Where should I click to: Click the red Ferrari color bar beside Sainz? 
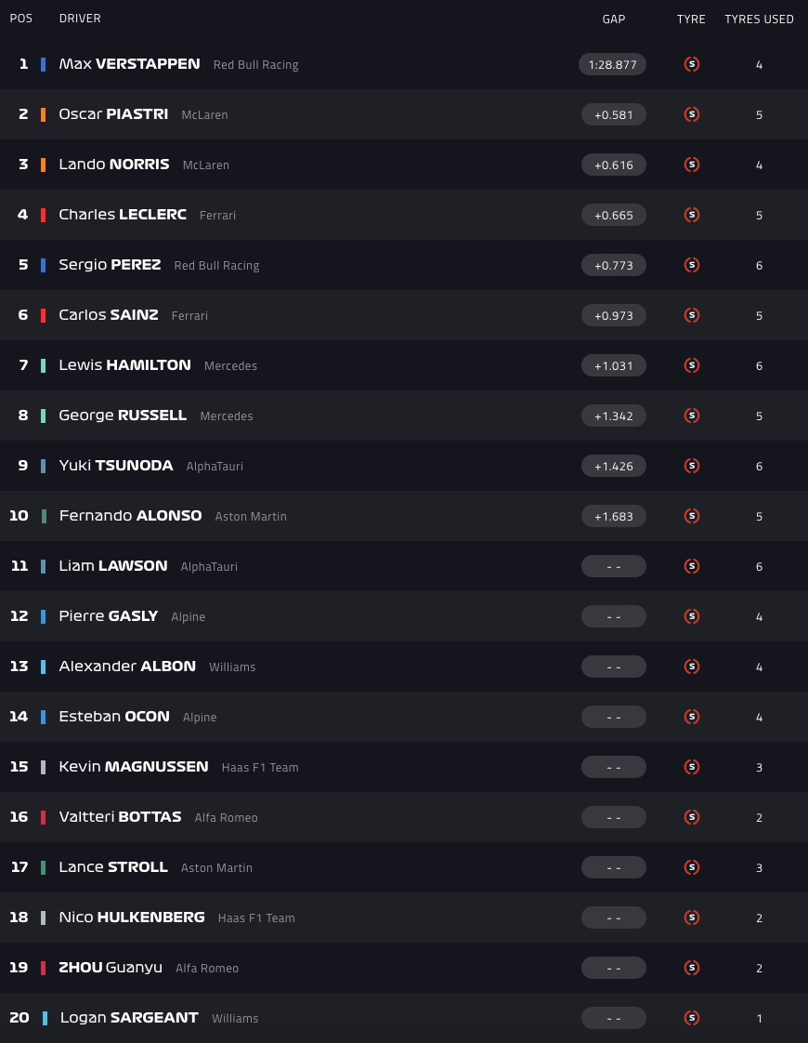click(44, 315)
